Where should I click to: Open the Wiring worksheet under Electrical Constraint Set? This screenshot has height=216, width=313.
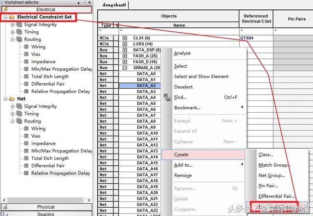(x=38, y=47)
